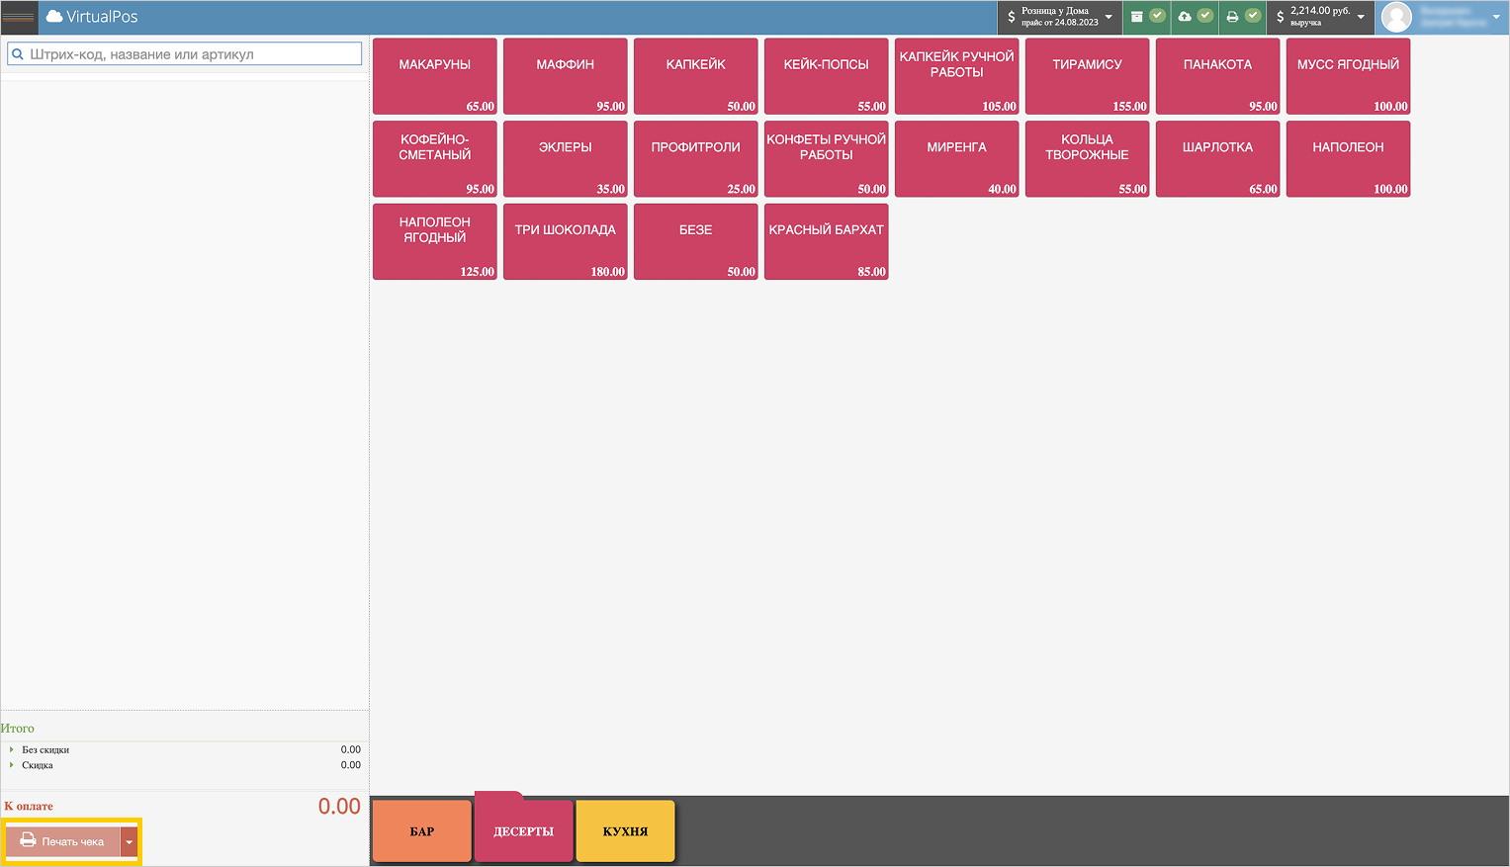Open the hamburger menu in the header

click(x=19, y=17)
